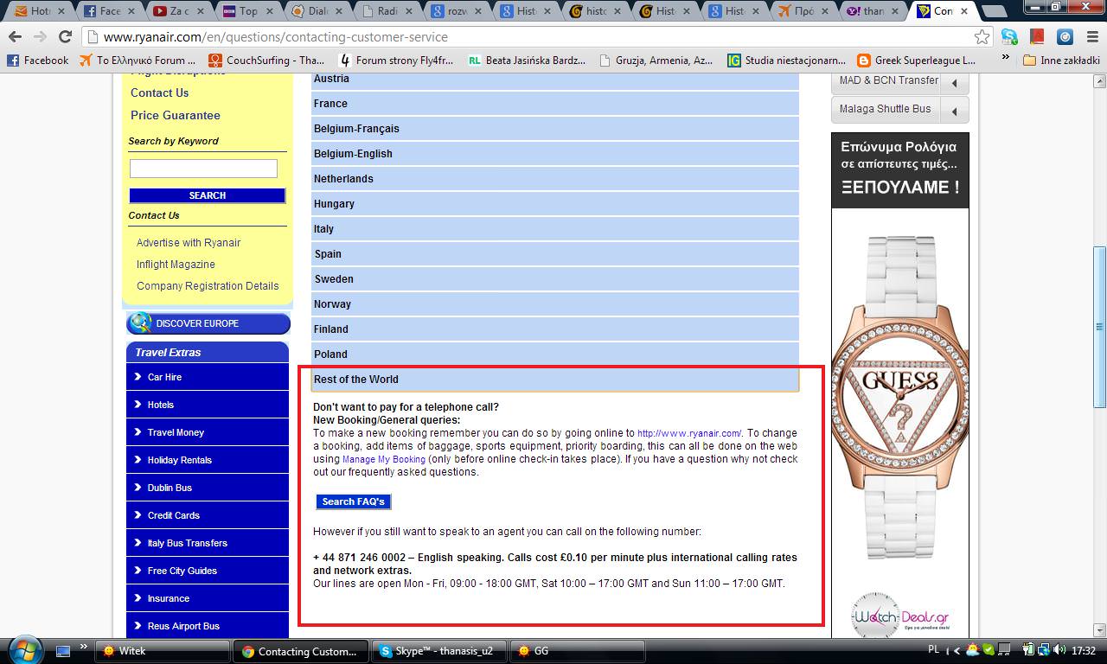The height and width of the screenshot is (664, 1107).
Task: Click Show Desktop icon in quick launch
Action: click(63, 650)
